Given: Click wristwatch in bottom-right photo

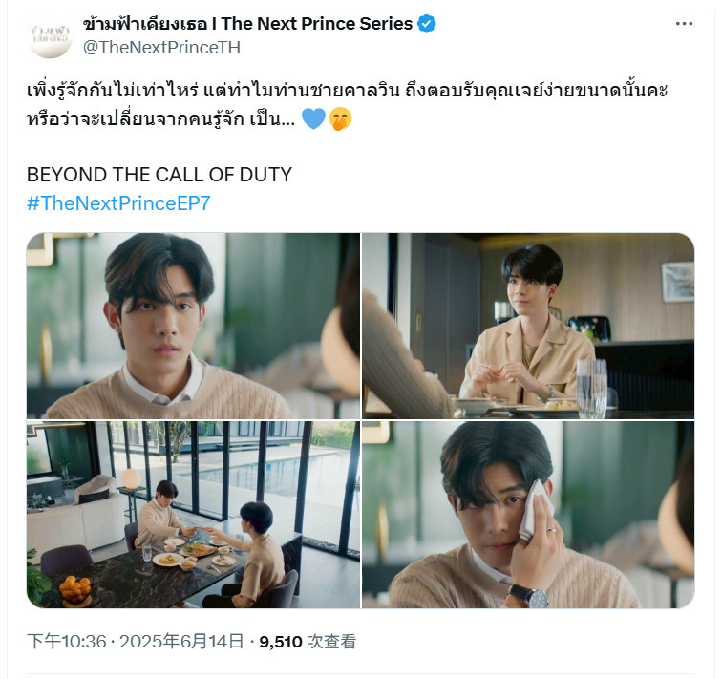Looking at the screenshot, I should pos(528,596).
